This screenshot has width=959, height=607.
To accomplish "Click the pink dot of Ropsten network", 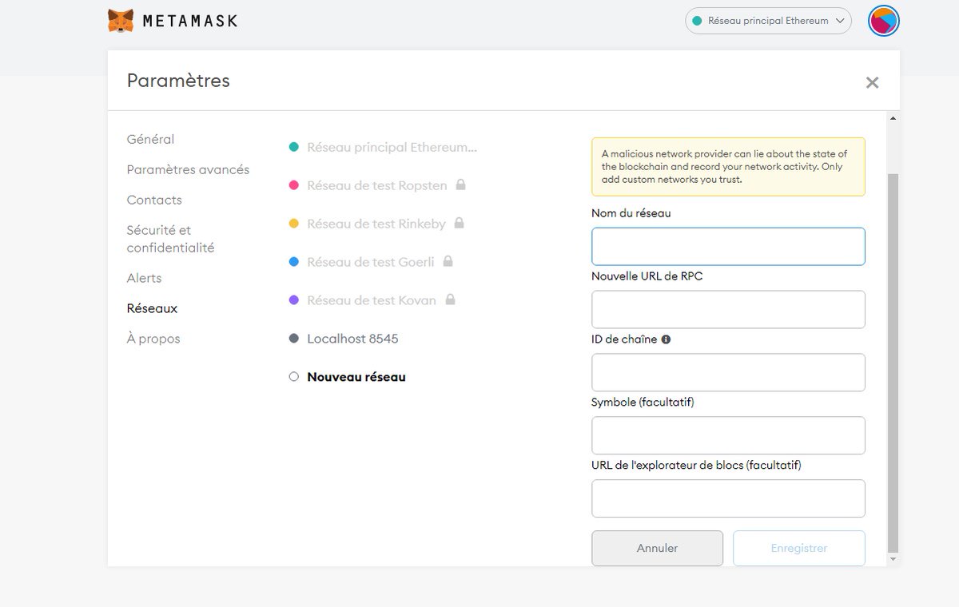I will tap(293, 185).
